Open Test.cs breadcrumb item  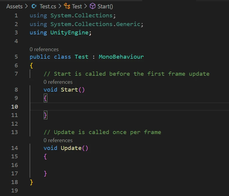point(48,6)
